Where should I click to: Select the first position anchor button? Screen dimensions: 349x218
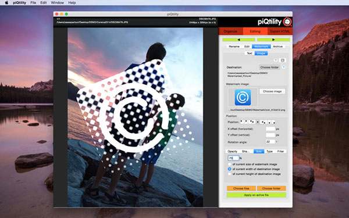[x=242, y=122]
